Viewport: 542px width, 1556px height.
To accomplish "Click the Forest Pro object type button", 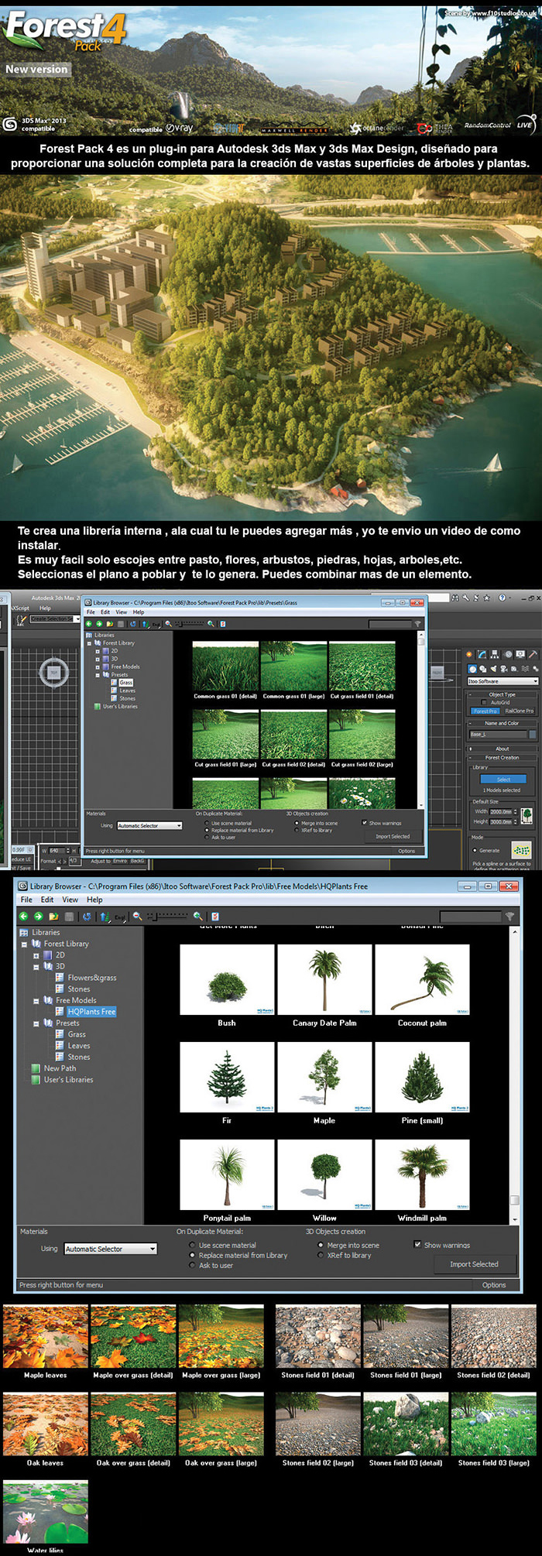I will coord(485,711).
